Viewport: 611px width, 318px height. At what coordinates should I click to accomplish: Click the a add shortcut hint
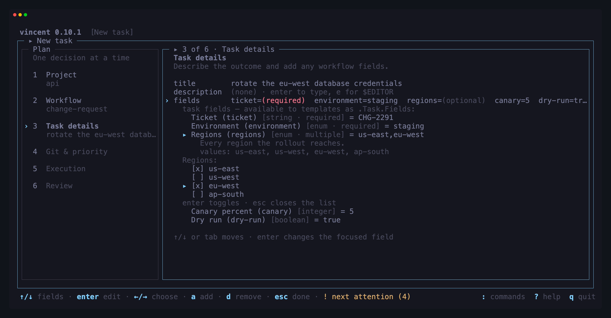(x=202, y=297)
